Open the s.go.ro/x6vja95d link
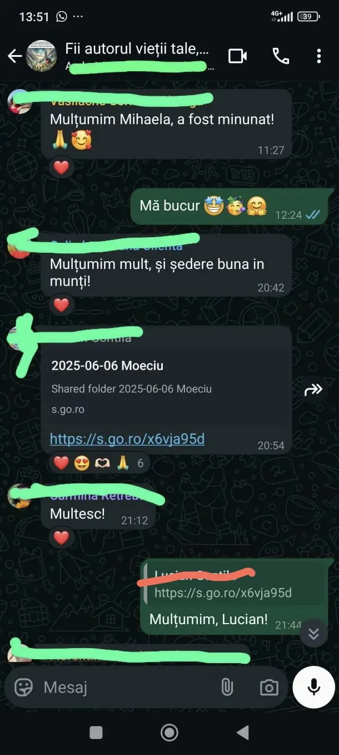 [127, 439]
